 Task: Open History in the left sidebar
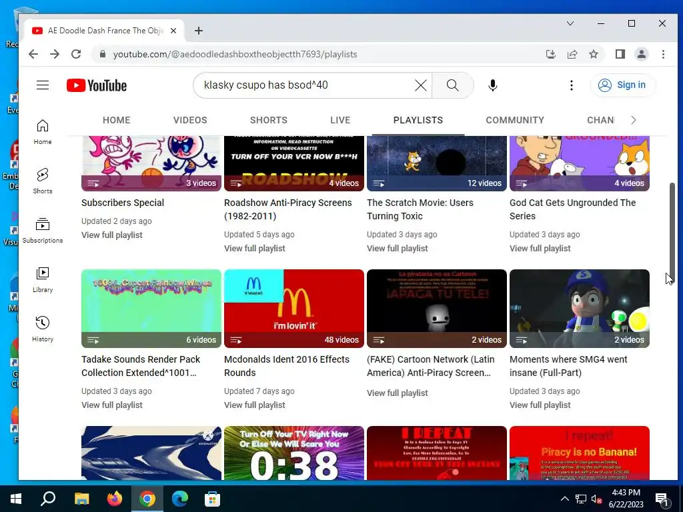click(43, 329)
